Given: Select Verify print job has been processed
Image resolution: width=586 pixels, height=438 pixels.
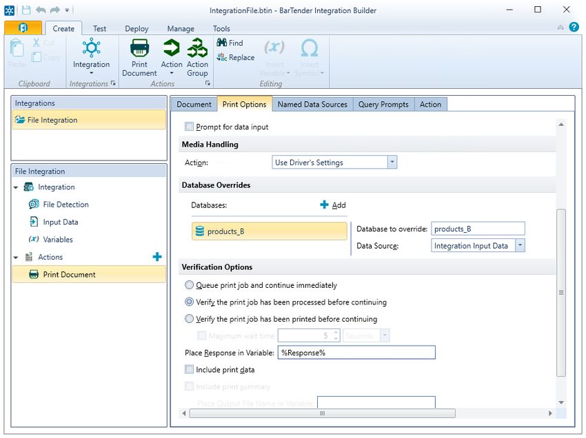Looking at the screenshot, I should tap(190, 302).
